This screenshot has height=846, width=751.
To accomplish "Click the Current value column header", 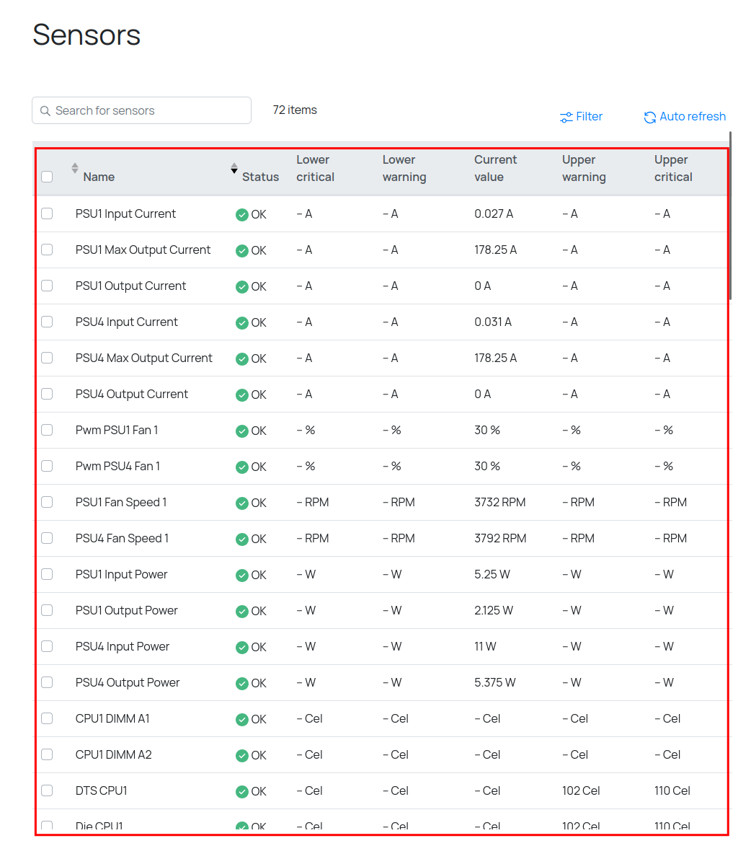I will (495, 169).
